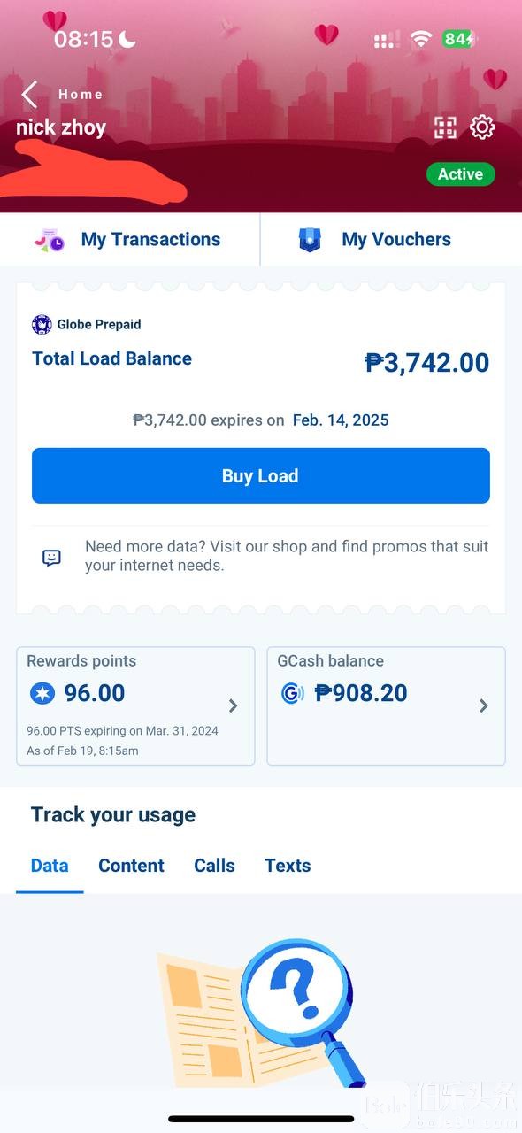The image size is (522, 1133).
Task: Tap the My Vouchers badge icon
Action: tap(310, 240)
